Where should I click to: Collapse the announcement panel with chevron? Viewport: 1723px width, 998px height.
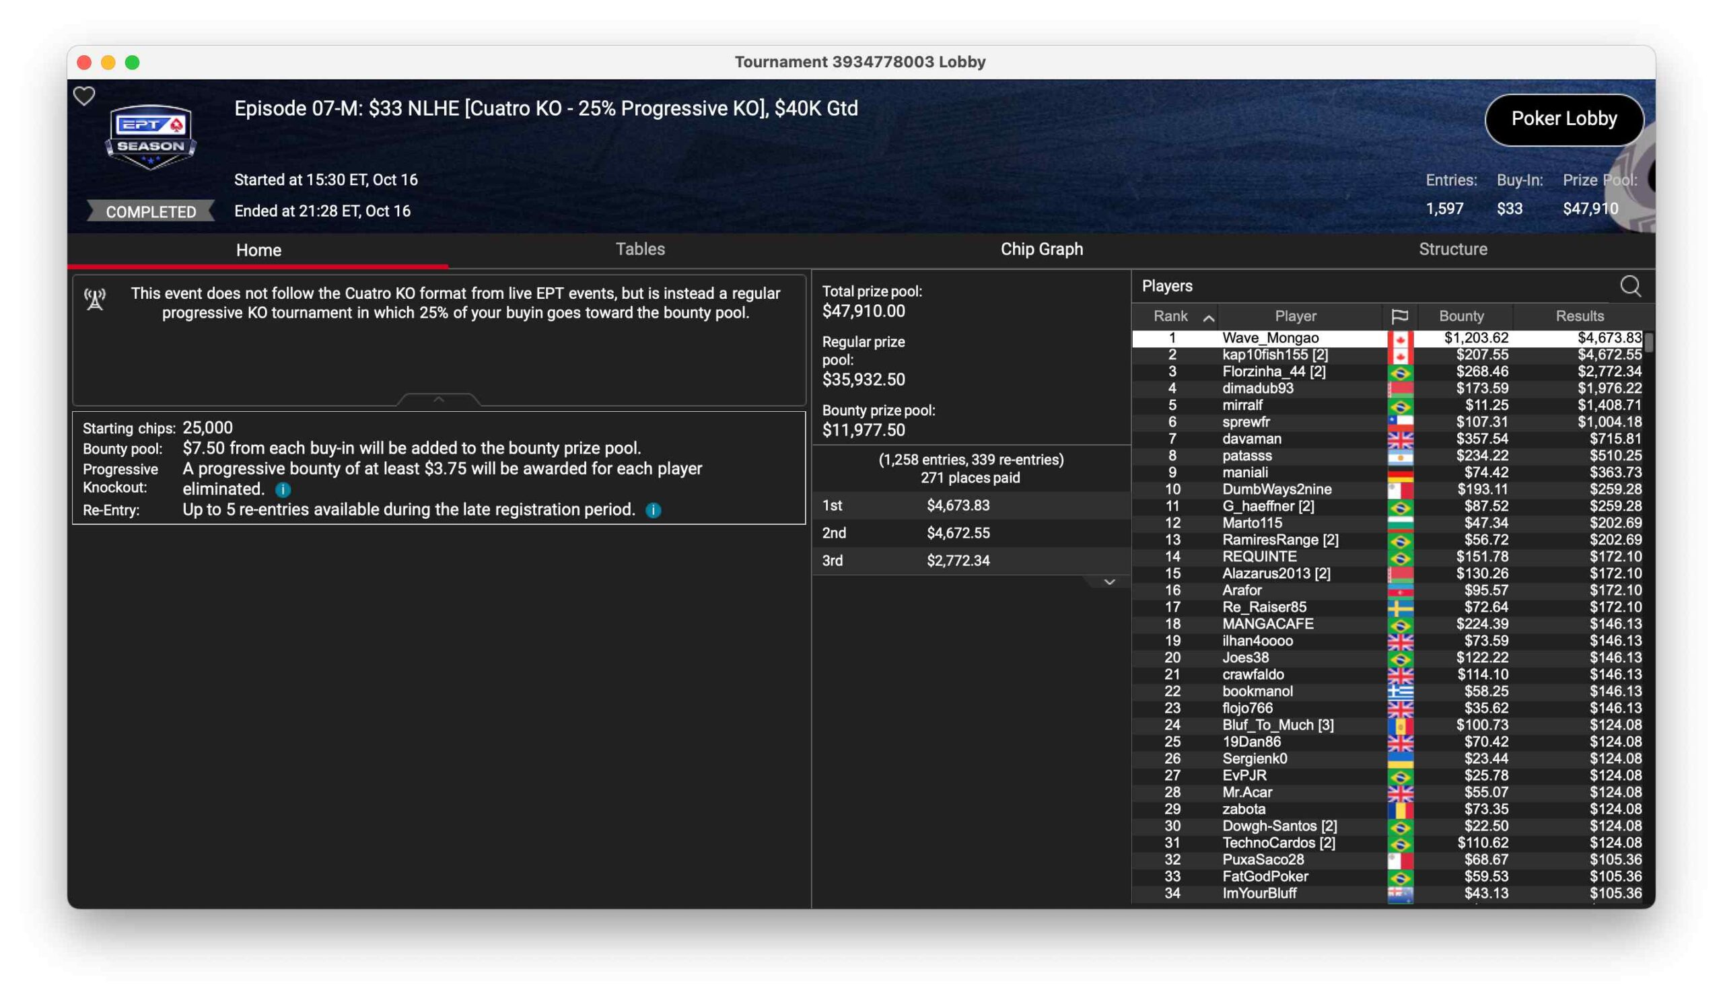pyautogui.click(x=438, y=399)
